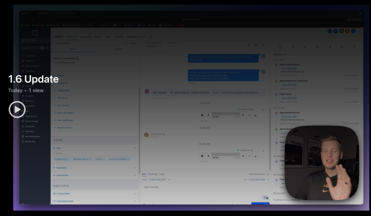The image size is (371, 216).
Task: Open the conversation filter icon
Action: pos(263,45)
